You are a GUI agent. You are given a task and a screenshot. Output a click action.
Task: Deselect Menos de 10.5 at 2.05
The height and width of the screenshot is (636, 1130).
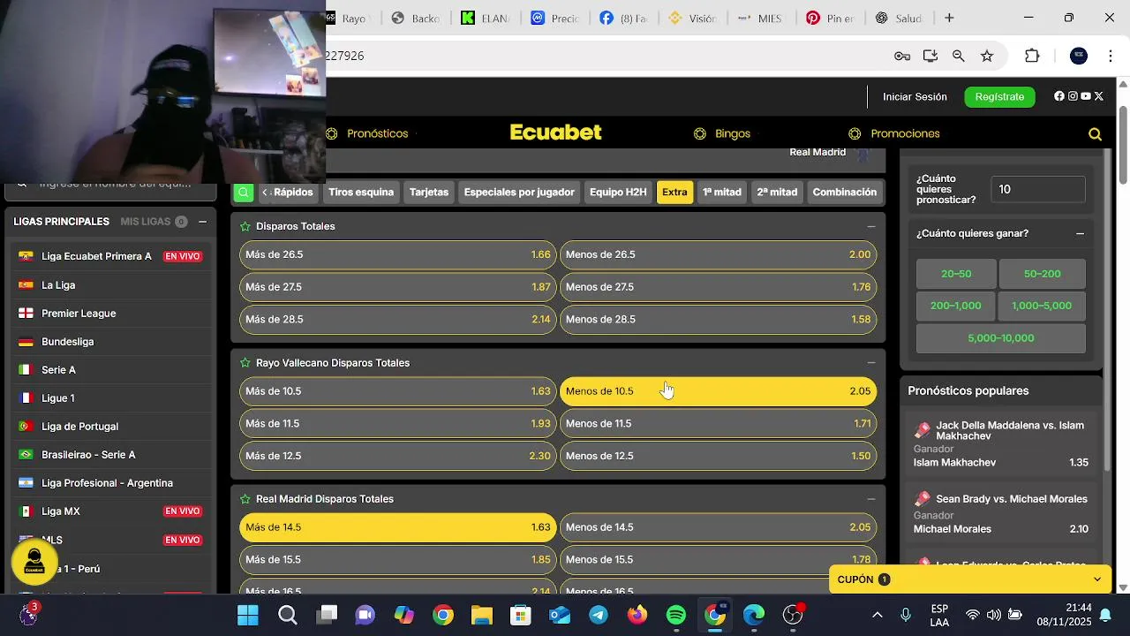pyautogui.click(x=719, y=391)
